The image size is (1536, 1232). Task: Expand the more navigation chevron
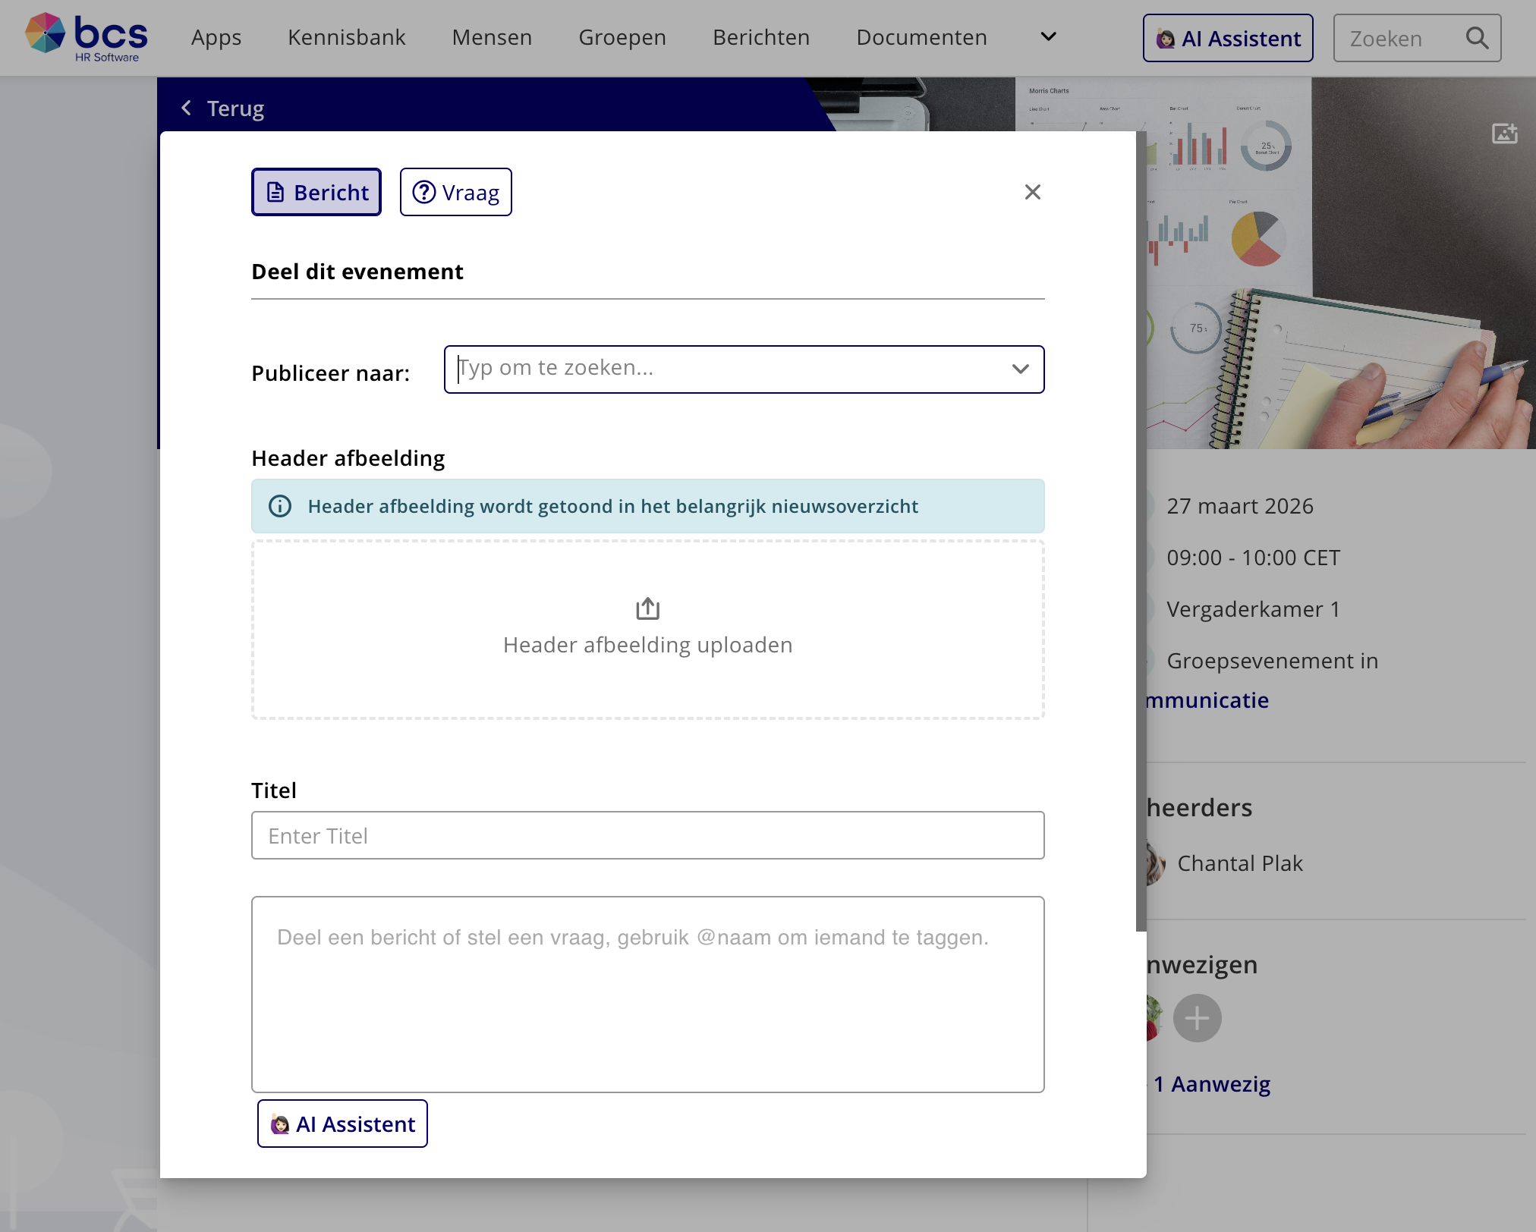1049,36
